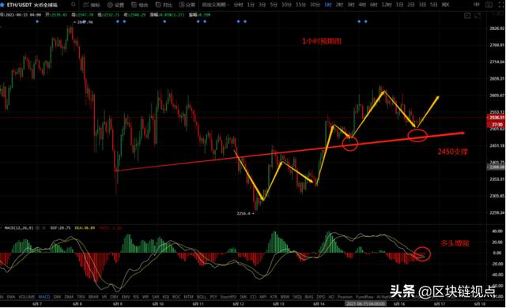Switch to the 15分 timeframe
506x308 pixels.
[300, 5]
